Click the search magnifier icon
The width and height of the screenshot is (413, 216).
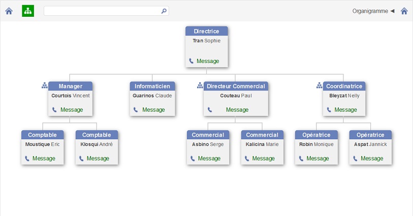(x=164, y=11)
